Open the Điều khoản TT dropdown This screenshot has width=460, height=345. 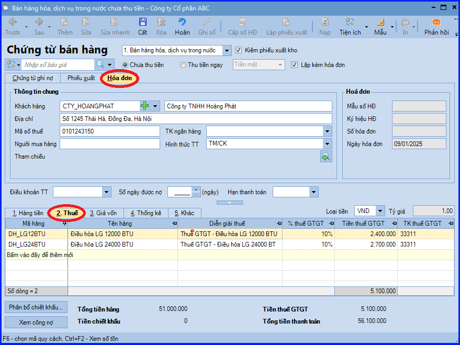106,192
